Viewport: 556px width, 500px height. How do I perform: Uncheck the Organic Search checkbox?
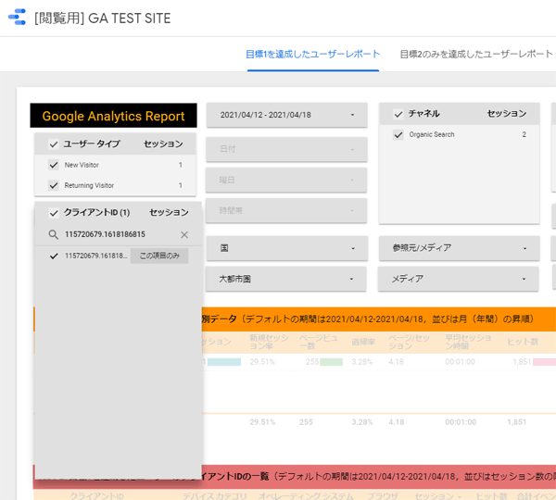[398, 134]
